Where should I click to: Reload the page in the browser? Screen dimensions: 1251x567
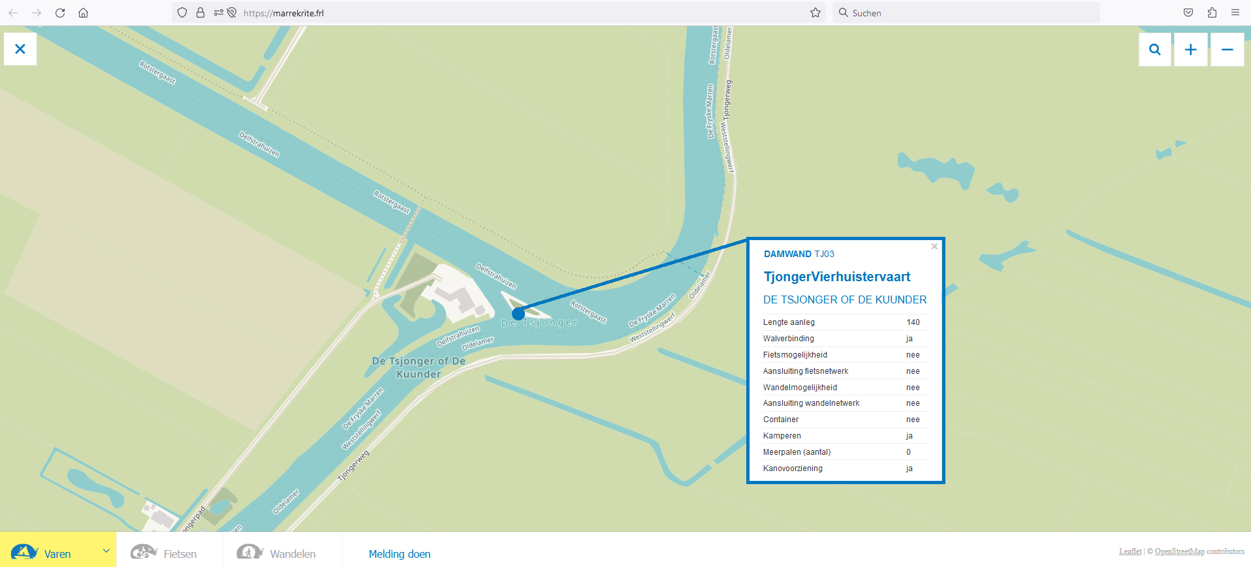60,13
